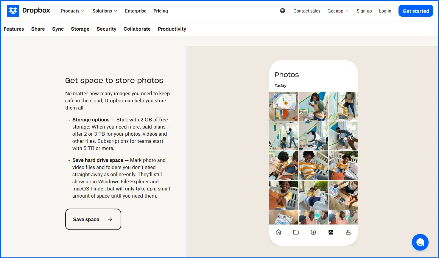Image resolution: width=439 pixels, height=258 pixels.
Task: Open the Contact sales link
Action: coord(307,11)
